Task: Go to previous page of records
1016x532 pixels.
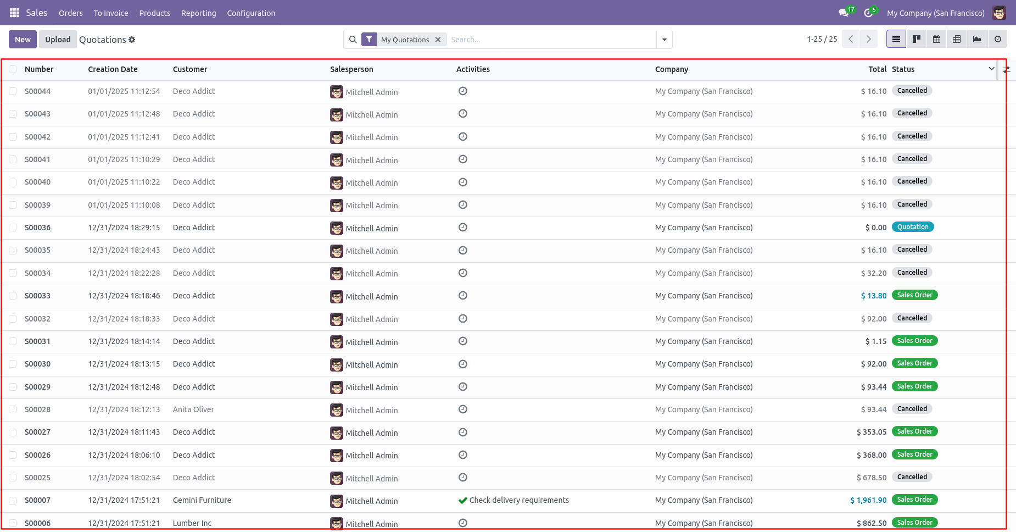Action: point(851,39)
